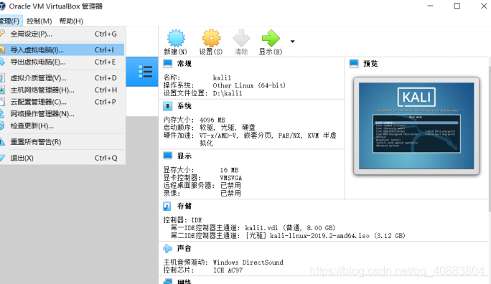Click the 'Other Linux (64-bit)' text
This screenshot has width=491, height=284.
click(249, 85)
